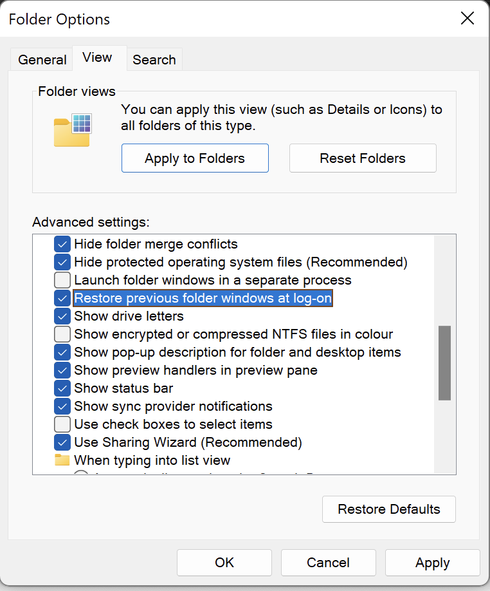Click 'Restore Defaults'
Viewport: 490px width, 591px height.
pyautogui.click(x=388, y=509)
